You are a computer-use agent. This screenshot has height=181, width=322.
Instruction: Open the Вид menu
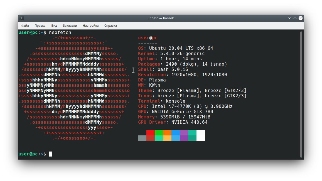54,26
